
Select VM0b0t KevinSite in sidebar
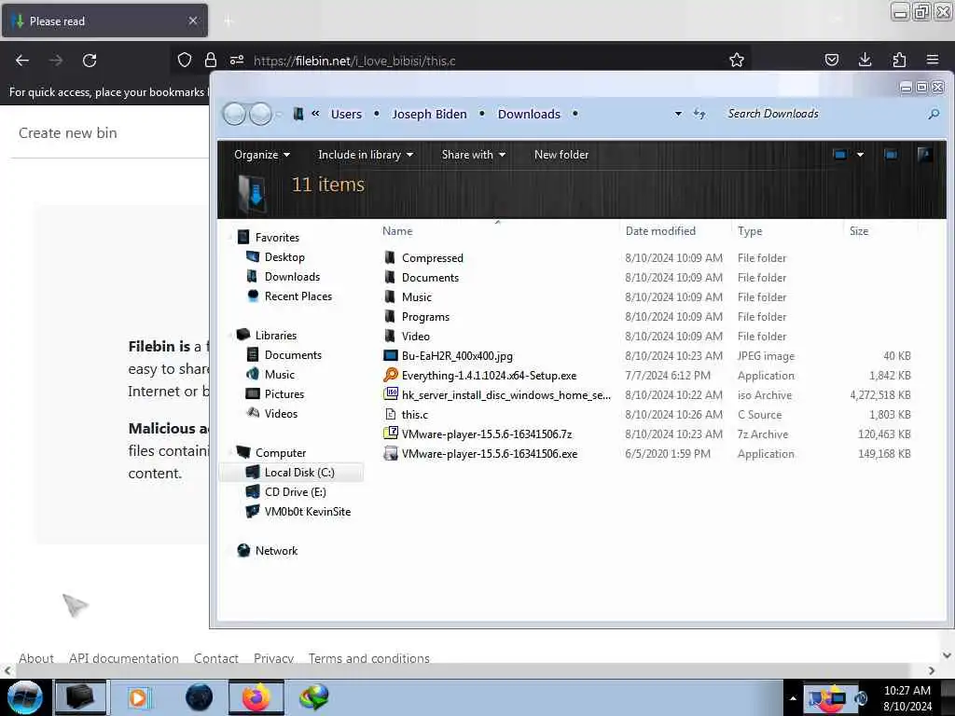307,512
